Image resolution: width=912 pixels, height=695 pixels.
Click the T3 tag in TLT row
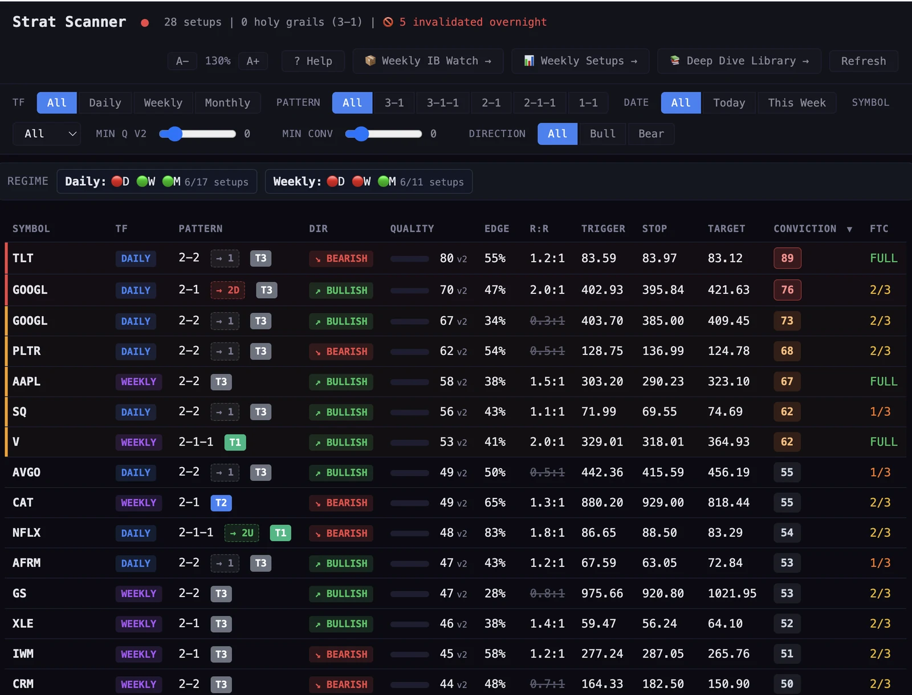(x=260, y=258)
